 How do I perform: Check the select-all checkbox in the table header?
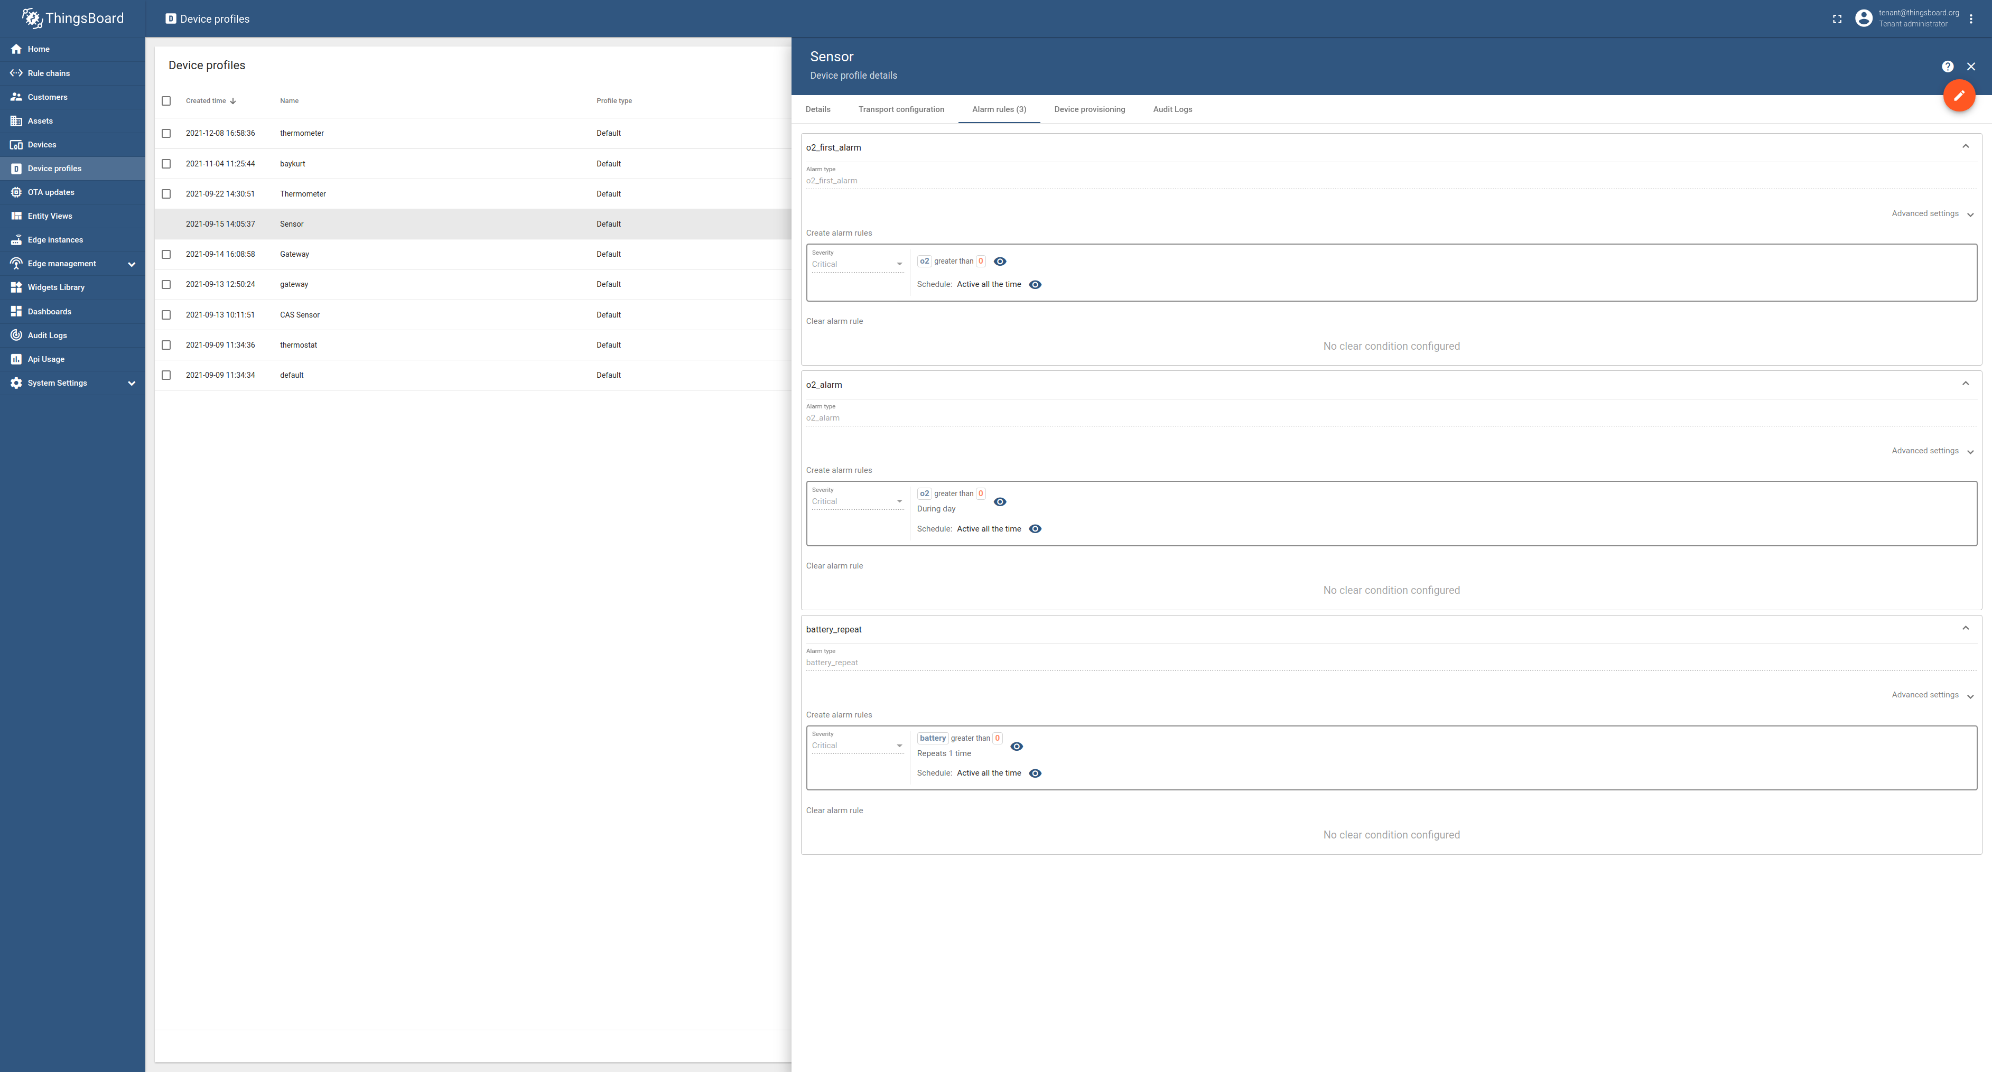pyautogui.click(x=166, y=100)
